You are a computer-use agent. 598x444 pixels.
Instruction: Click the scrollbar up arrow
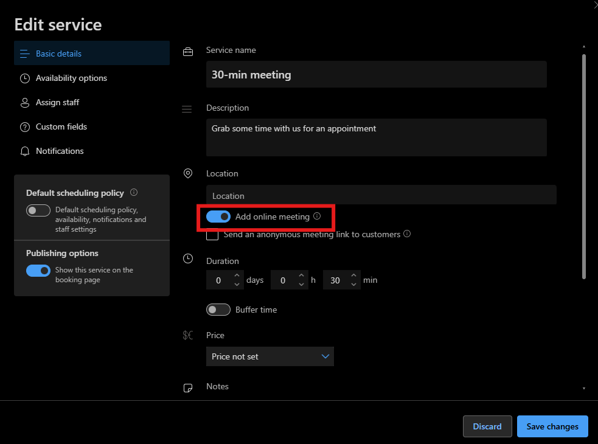[584, 47]
